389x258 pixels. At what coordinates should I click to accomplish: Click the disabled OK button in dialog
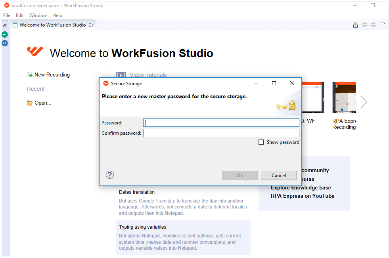tap(240, 176)
